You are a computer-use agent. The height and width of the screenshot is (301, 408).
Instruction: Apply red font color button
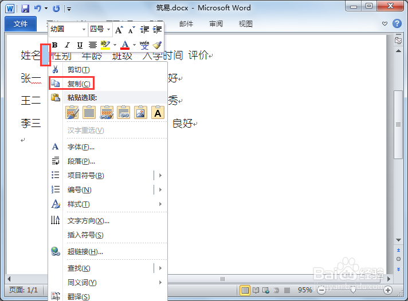(x=125, y=45)
